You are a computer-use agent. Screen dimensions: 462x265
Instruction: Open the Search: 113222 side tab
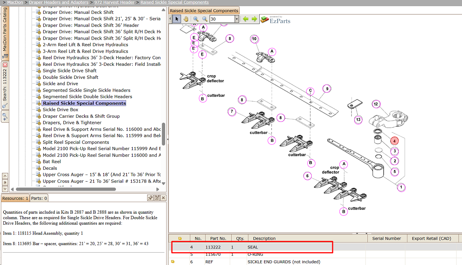[5, 86]
